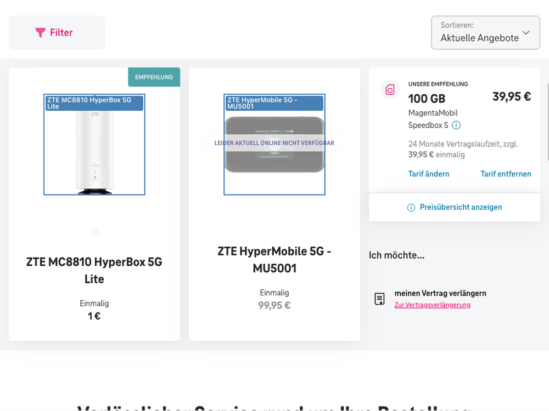Click the 'Leider aktuell online nicht verfügbar' banner
The width and height of the screenshot is (549, 411).
click(x=274, y=142)
